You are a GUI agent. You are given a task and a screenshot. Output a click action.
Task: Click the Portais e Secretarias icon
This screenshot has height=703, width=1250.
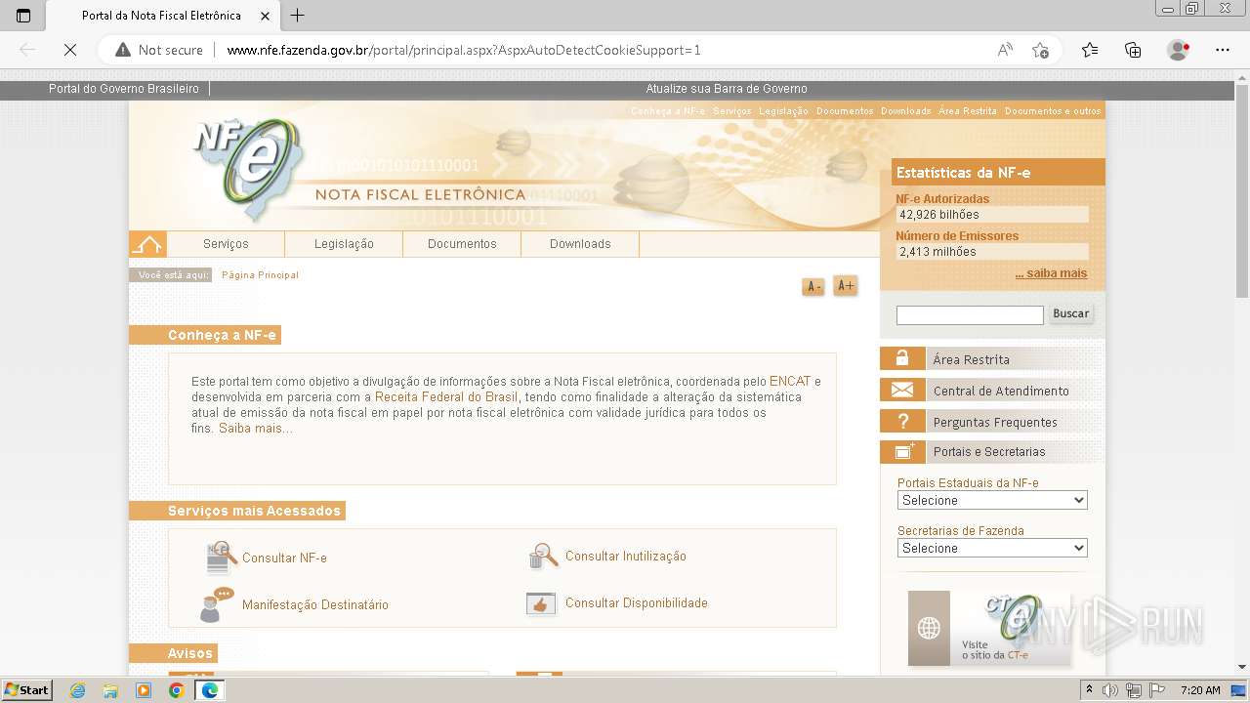[x=902, y=451]
